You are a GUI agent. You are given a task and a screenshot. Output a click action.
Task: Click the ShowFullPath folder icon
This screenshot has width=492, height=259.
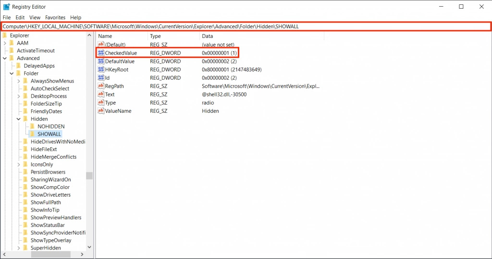click(25, 202)
